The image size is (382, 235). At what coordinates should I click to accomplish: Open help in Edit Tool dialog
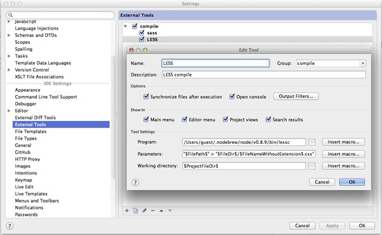click(136, 182)
